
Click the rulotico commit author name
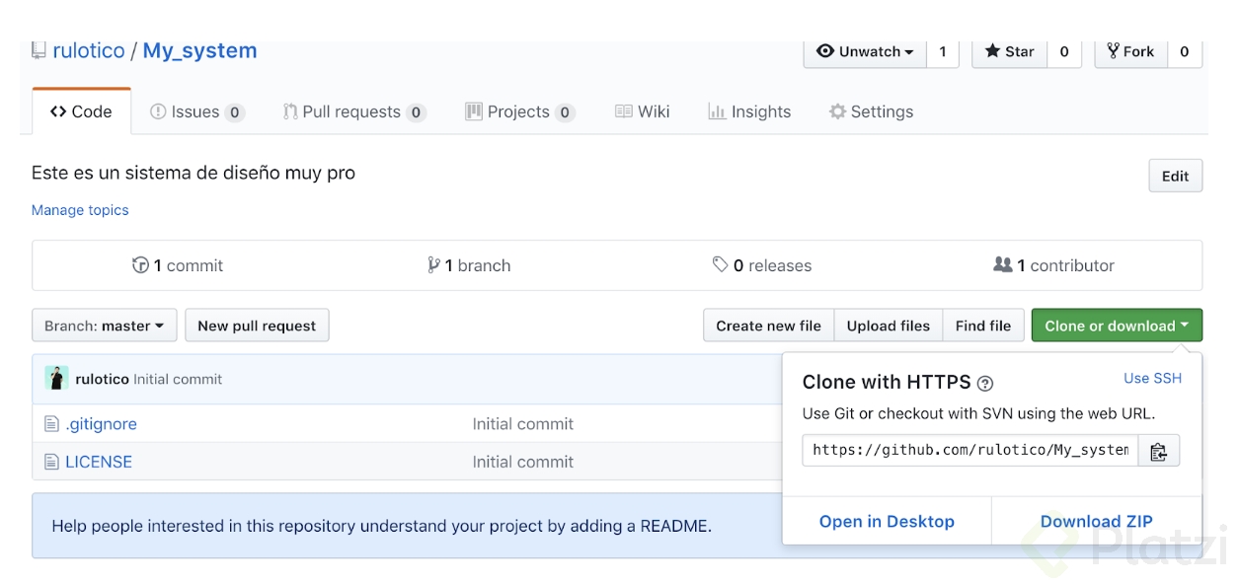point(102,379)
